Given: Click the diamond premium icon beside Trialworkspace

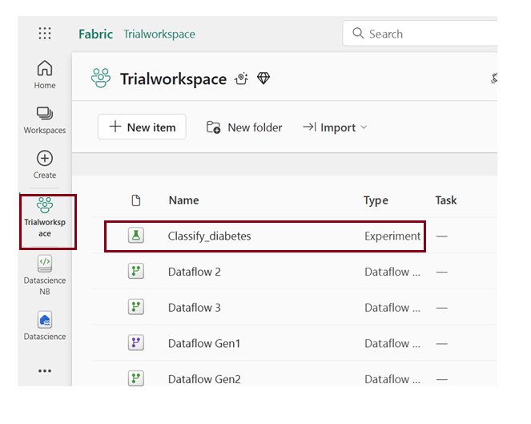Looking at the screenshot, I should pyautogui.click(x=263, y=79).
